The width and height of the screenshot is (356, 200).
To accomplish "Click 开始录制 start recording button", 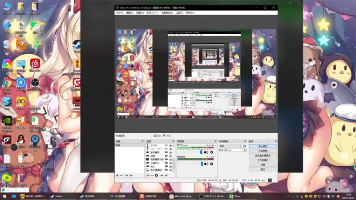I will (263, 151).
